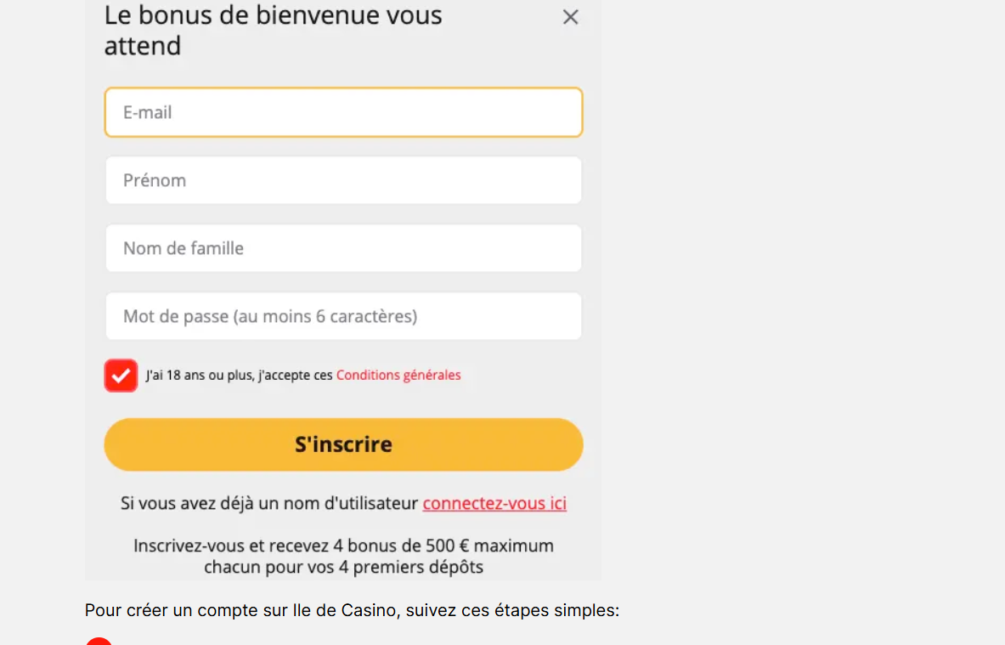
Task: Click the 'J'ai 18 ans ou plus' label text
Action: (x=239, y=375)
